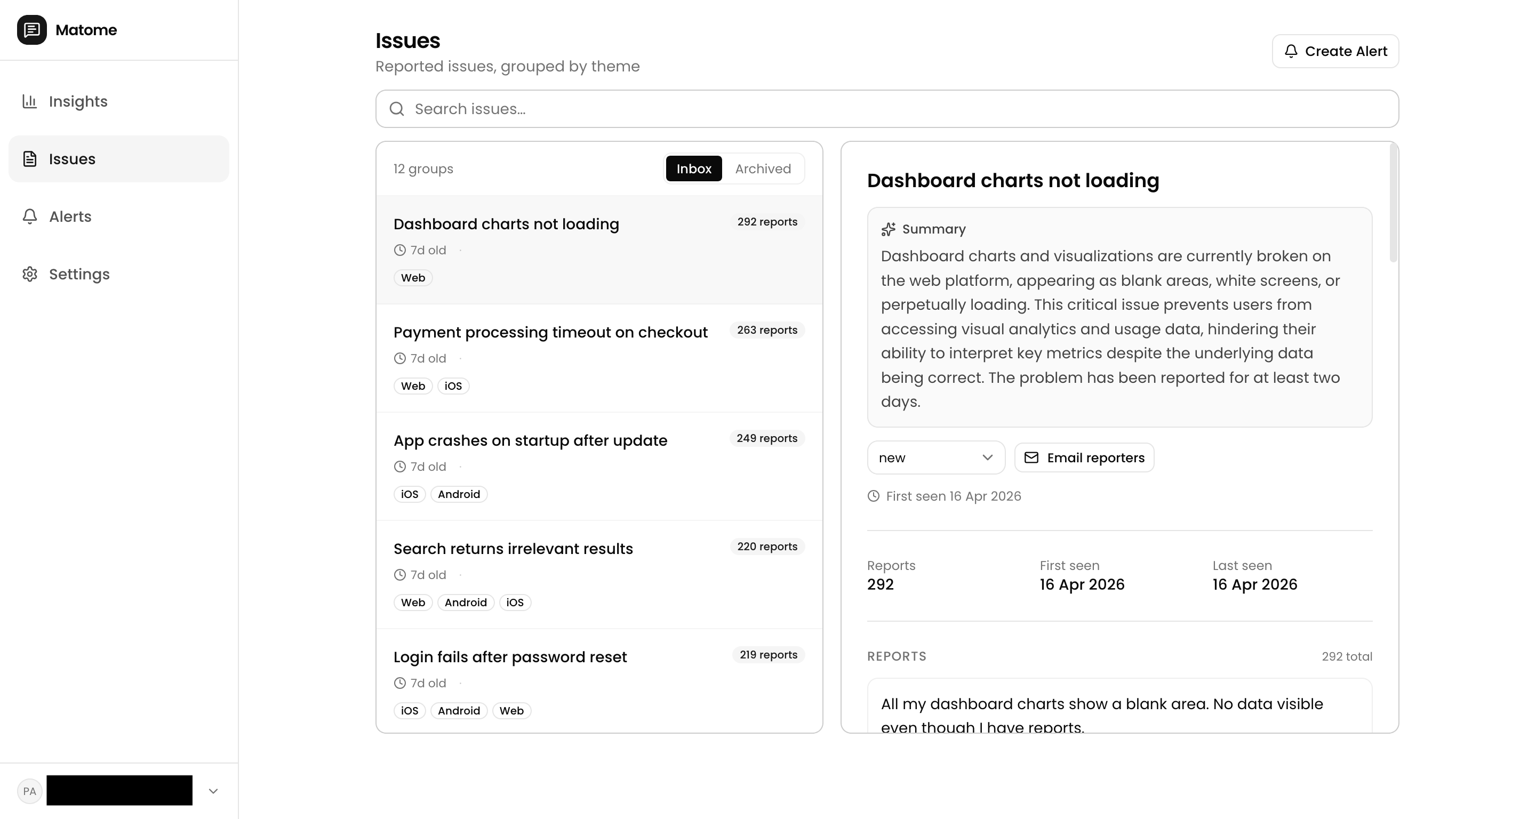
Task: Click the detail panel scrollbar
Action: 1394,203
